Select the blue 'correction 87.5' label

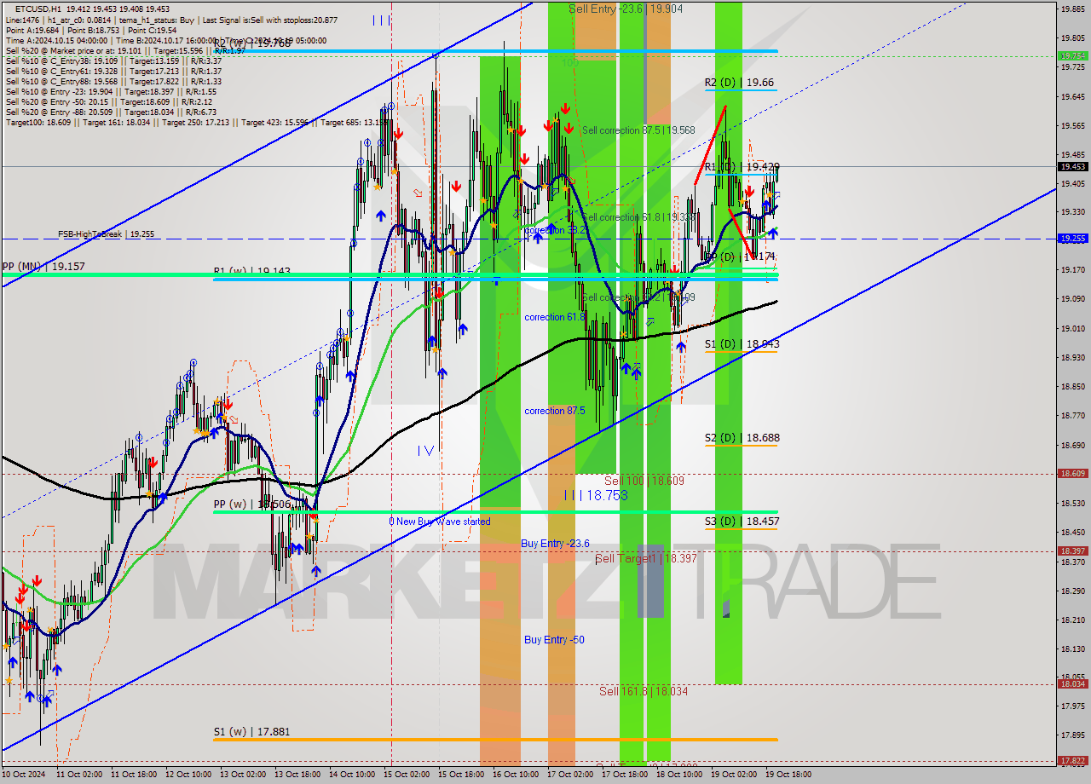[x=555, y=411]
